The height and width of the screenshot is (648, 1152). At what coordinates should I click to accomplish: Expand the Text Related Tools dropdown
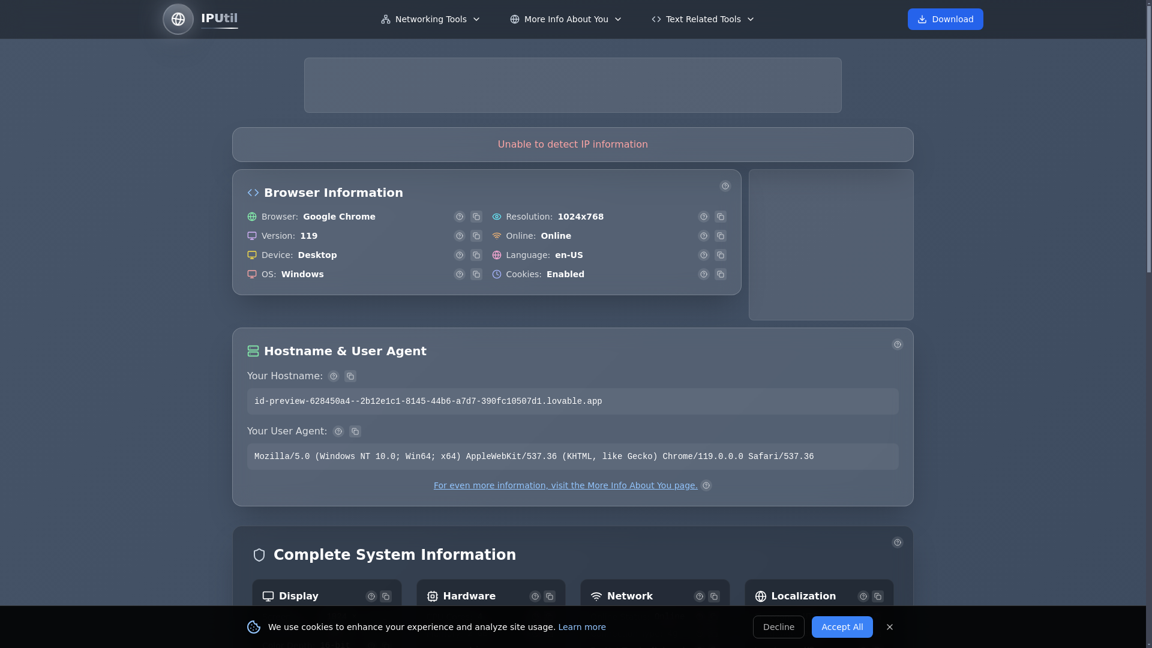[702, 19]
